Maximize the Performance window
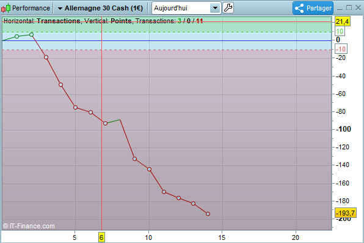Image resolution: width=364 pixels, height=243 pixels. [x=349, y=8]
